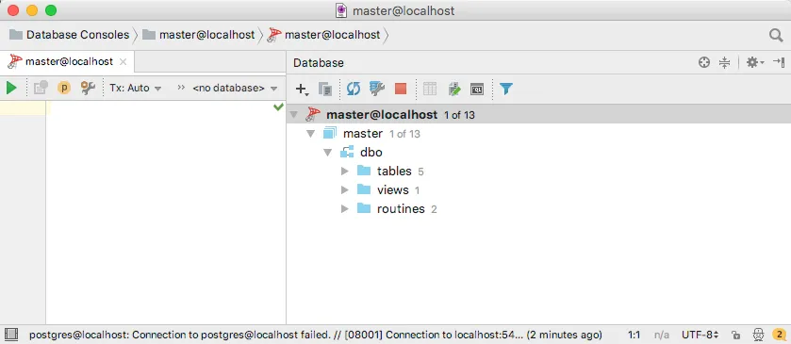Image resolution: width=791 pixels, height=344 pixels.
Task: Collapse the master@localhost data source node
Action: click(x=293, y=114)
